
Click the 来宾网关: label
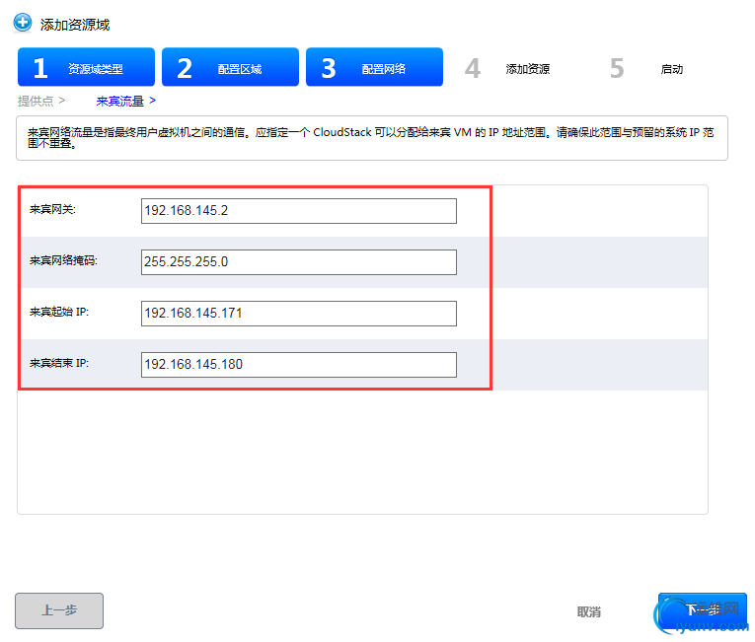pos(52,209)
